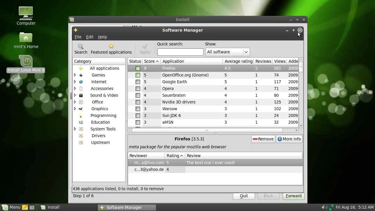This screenshot has width=375, height=211.
Task: Select Software Manager taskbar entry
Action: pos(127,207)
